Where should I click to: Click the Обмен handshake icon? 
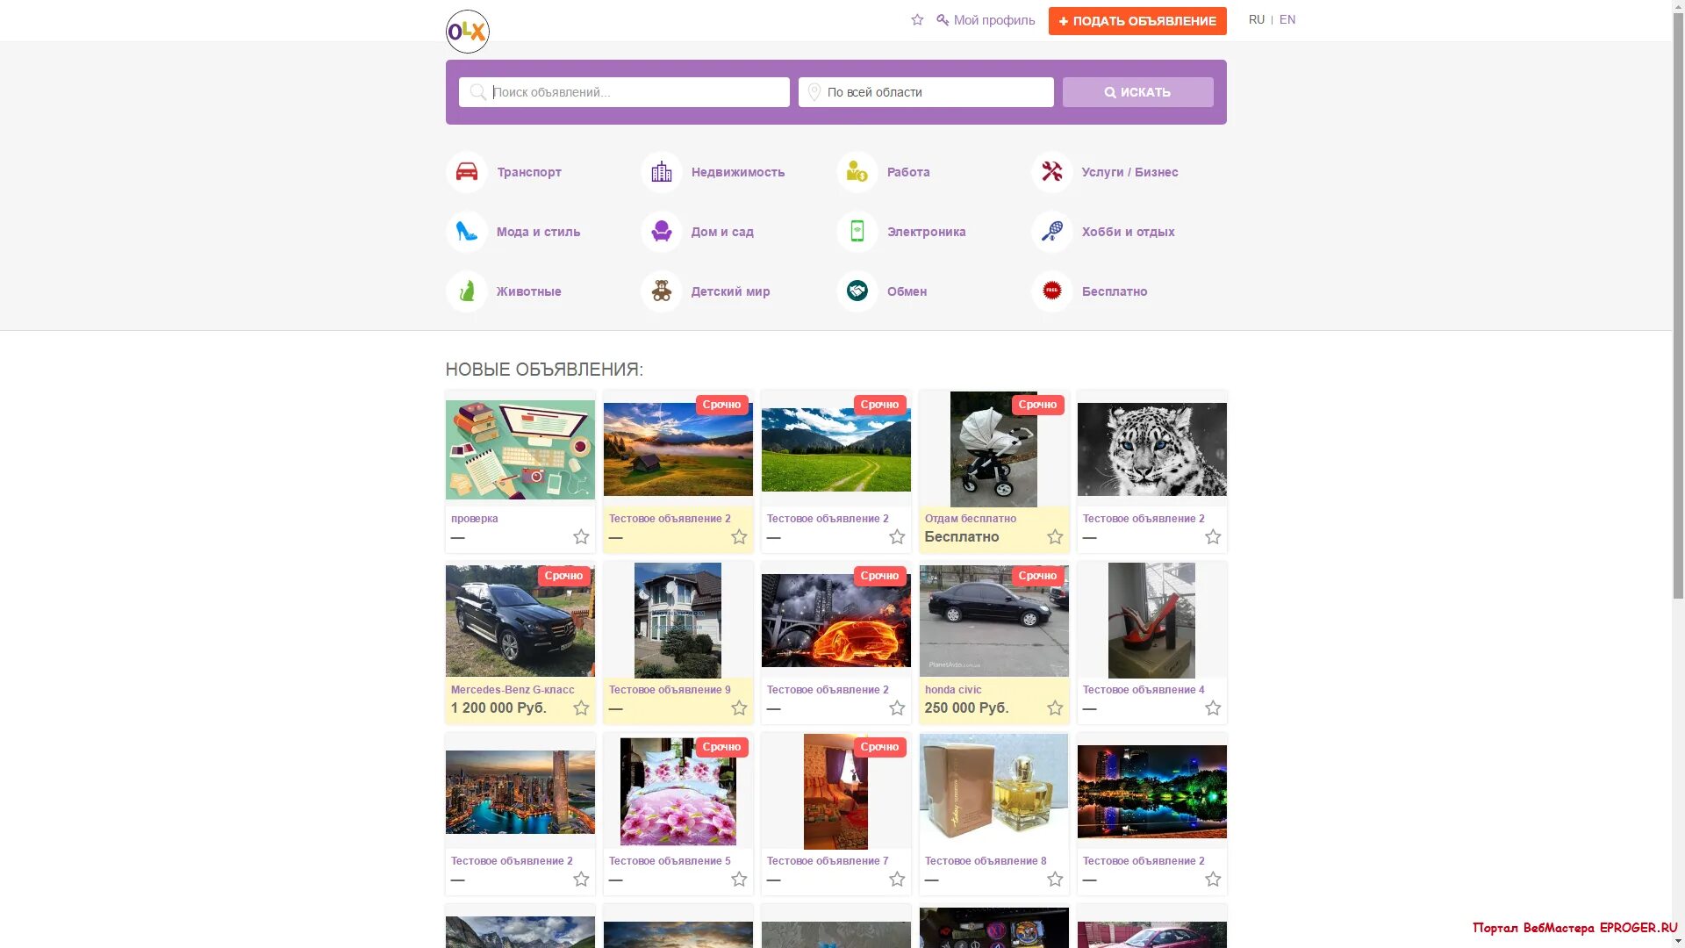pos(857,291)
